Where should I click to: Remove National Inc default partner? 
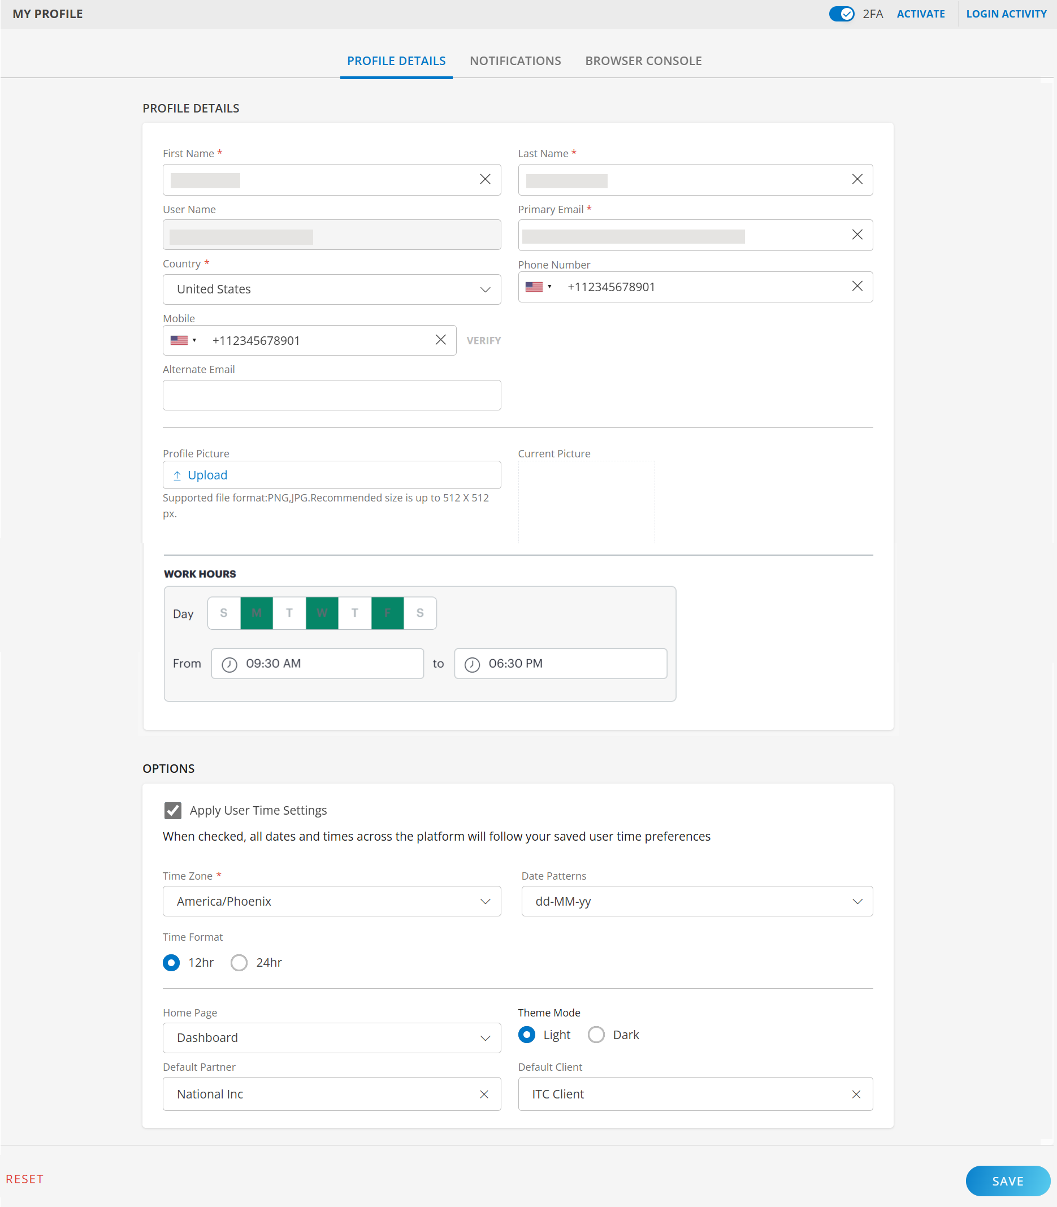click(x=484, y=1094)
